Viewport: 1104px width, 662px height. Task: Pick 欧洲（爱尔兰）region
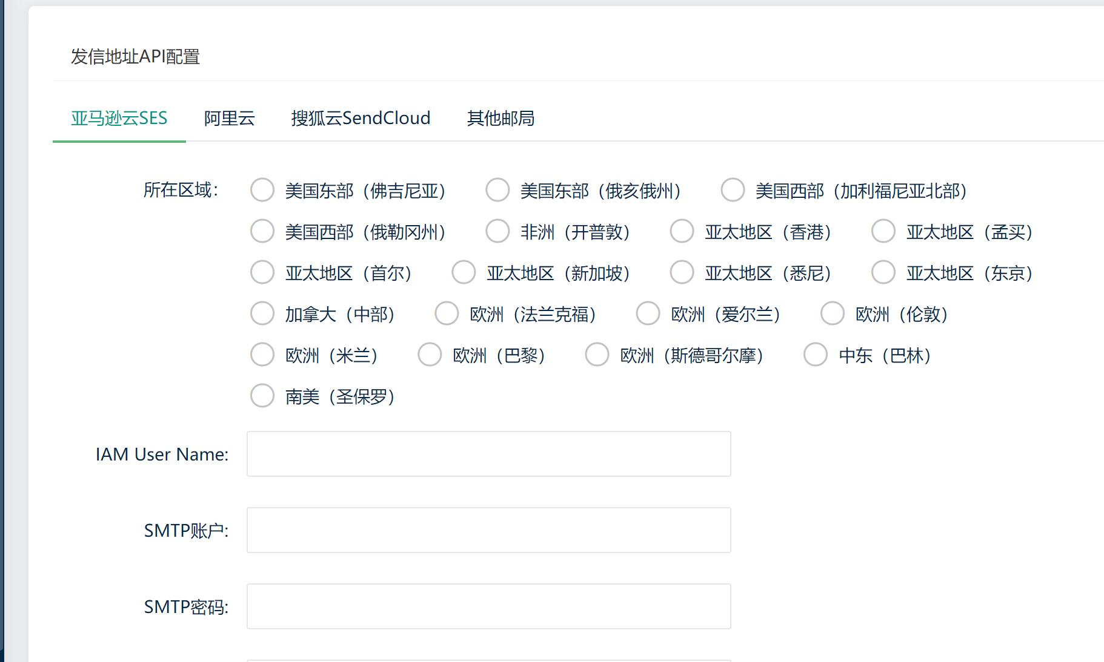tap(648, 313)
